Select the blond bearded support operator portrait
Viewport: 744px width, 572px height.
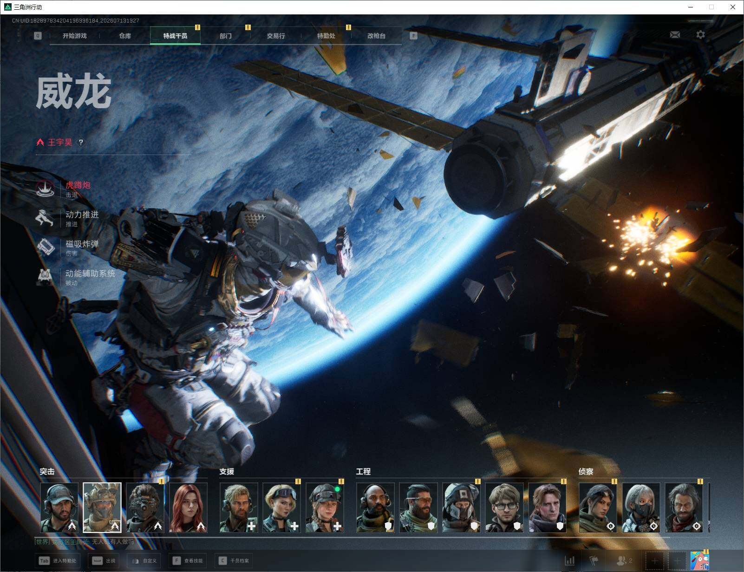click(239, 507)
